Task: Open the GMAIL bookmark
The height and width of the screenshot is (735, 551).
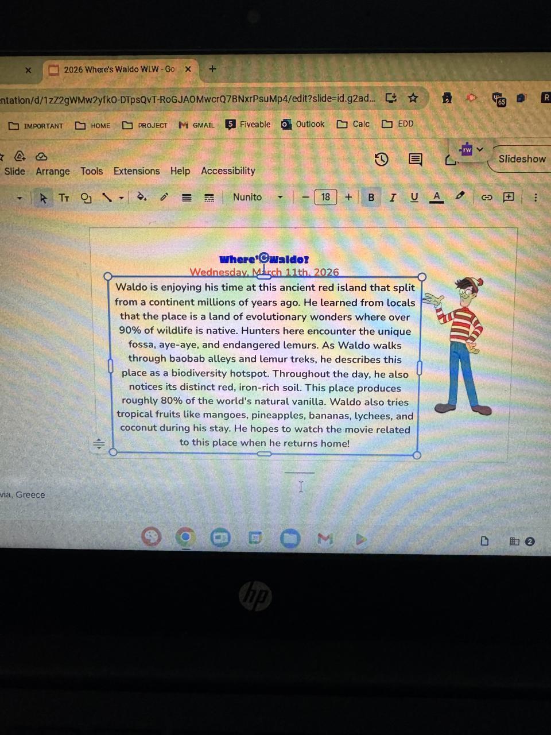Action: coord(196,125)
